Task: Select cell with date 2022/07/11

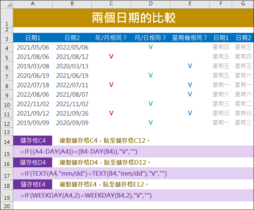Action: point(72,85)
